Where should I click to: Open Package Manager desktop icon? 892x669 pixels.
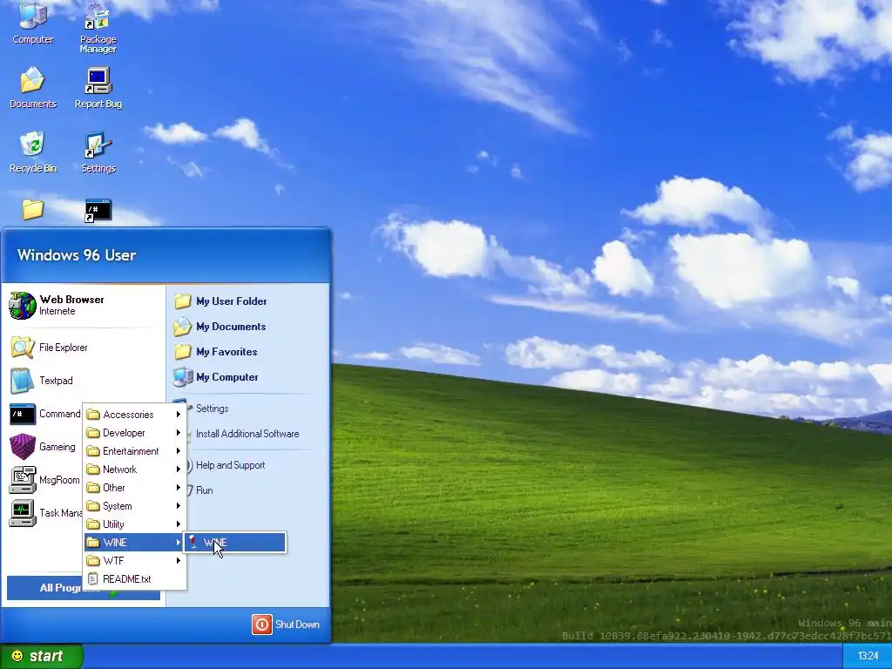[98, 28]
